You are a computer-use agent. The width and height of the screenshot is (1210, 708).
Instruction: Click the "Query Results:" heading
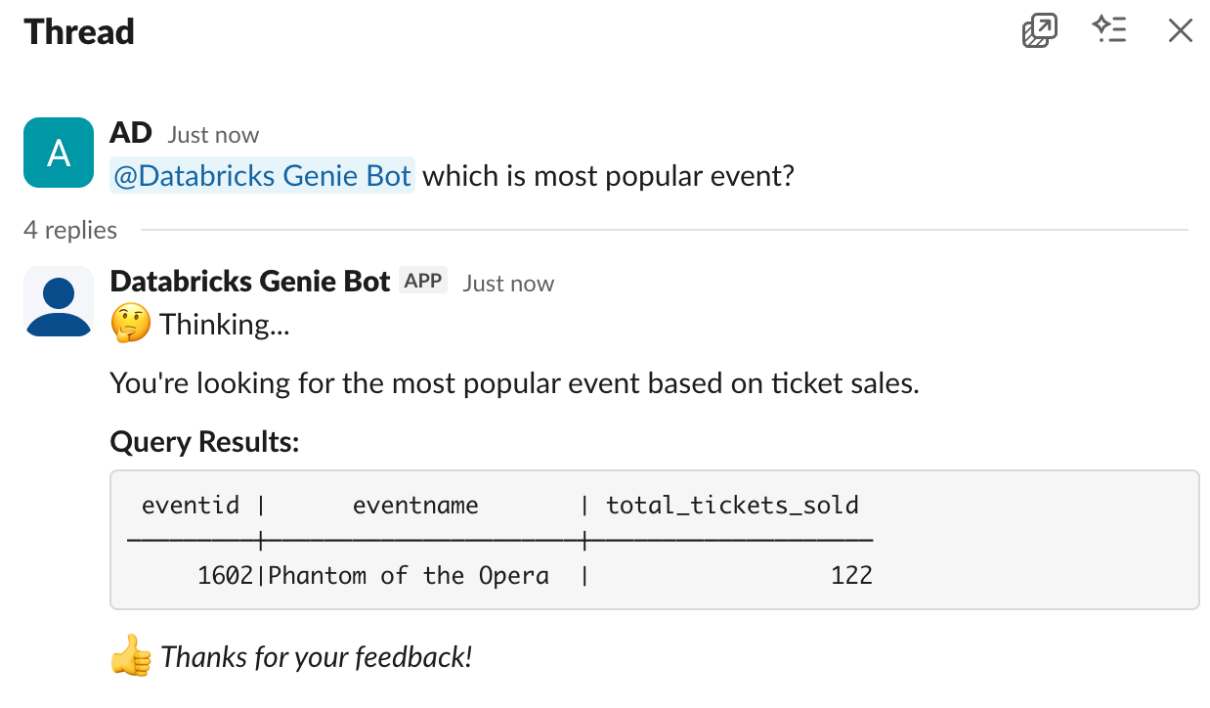(204, 442)
